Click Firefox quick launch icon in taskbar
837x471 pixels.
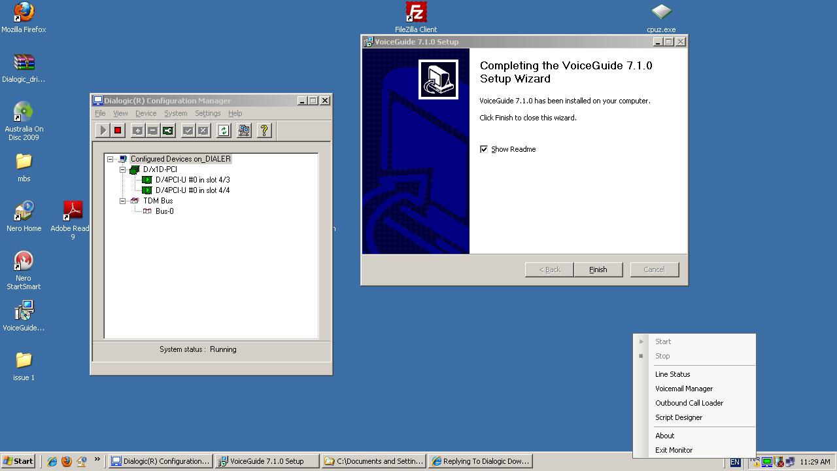(66, 461)
